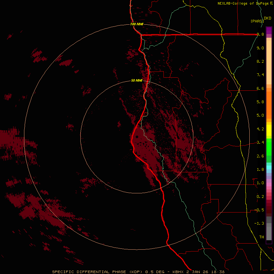
Task: Click the radar site dot at ring center
Action: [x=137, y=137]
